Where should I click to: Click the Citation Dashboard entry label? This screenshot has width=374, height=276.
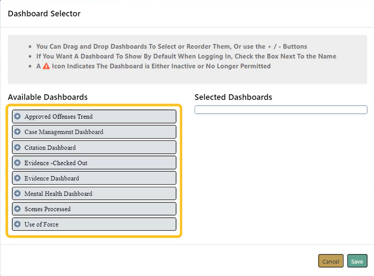point(50,148)
